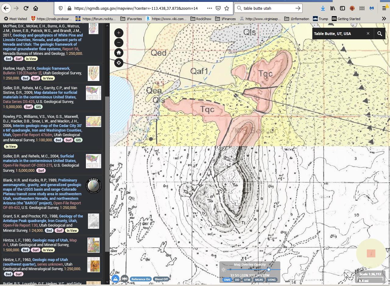Reset map to home extent
390x286 pixels.
pyautogui.click(x=119, y=53)
